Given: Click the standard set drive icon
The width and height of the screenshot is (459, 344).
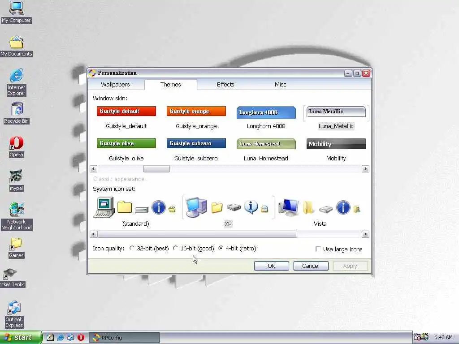Looking at the screenshot, I should pos(142,210).
